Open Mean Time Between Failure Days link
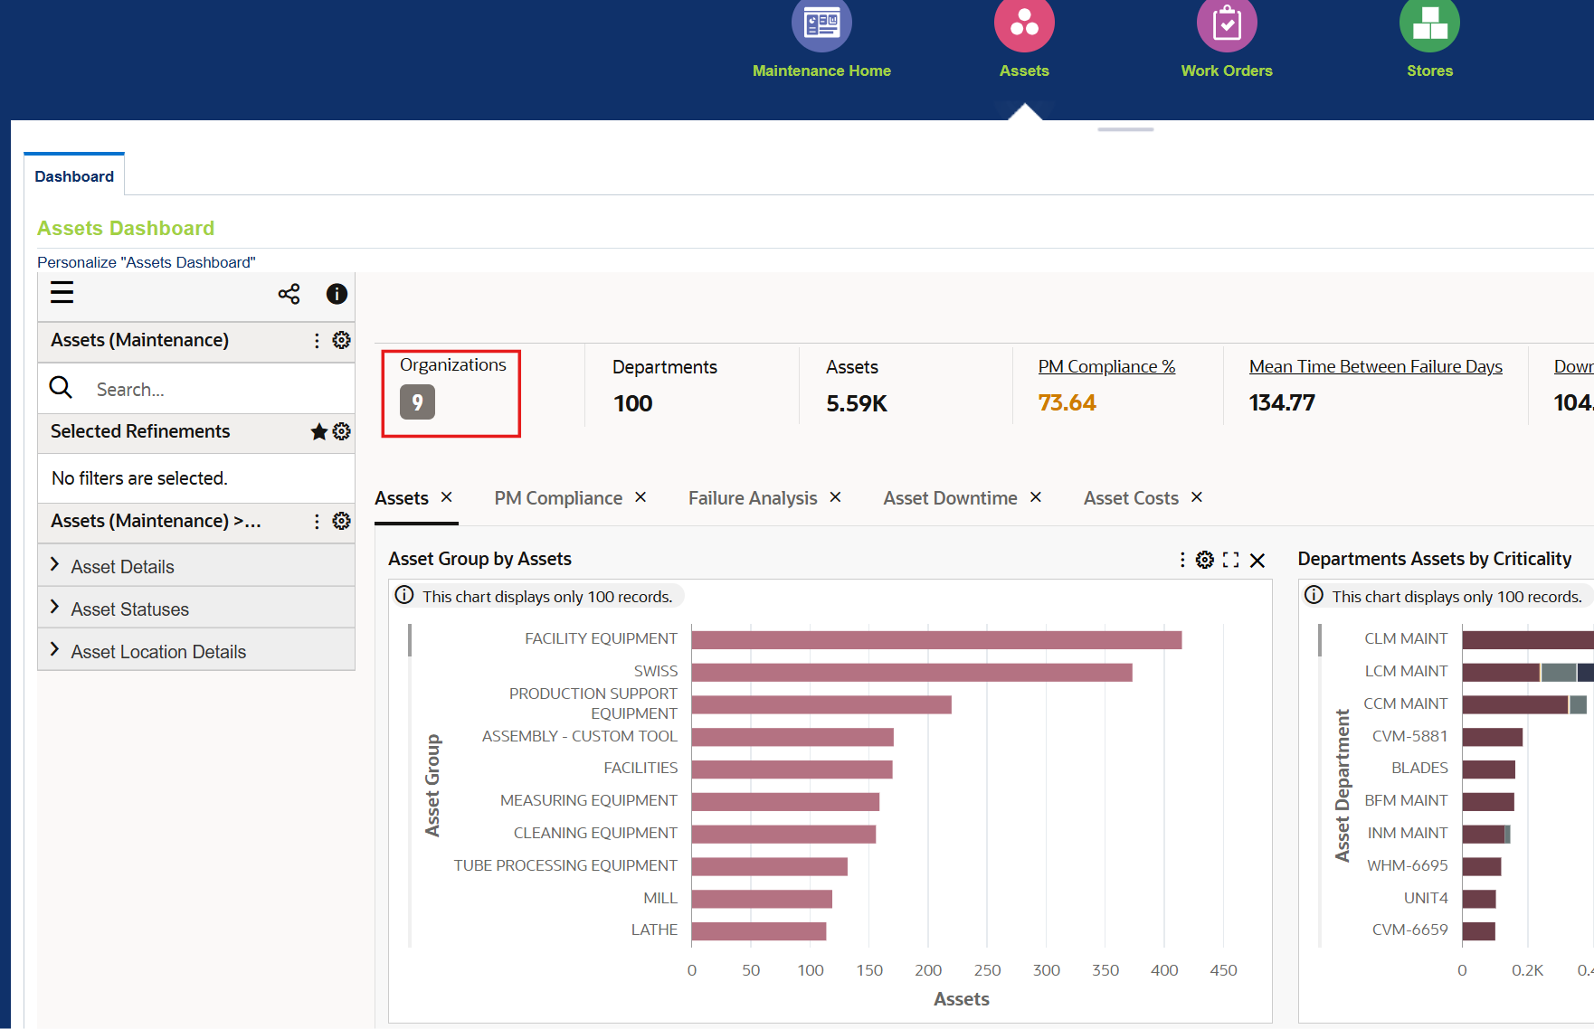The image size is (1594, 1029). pos(1375,366)
